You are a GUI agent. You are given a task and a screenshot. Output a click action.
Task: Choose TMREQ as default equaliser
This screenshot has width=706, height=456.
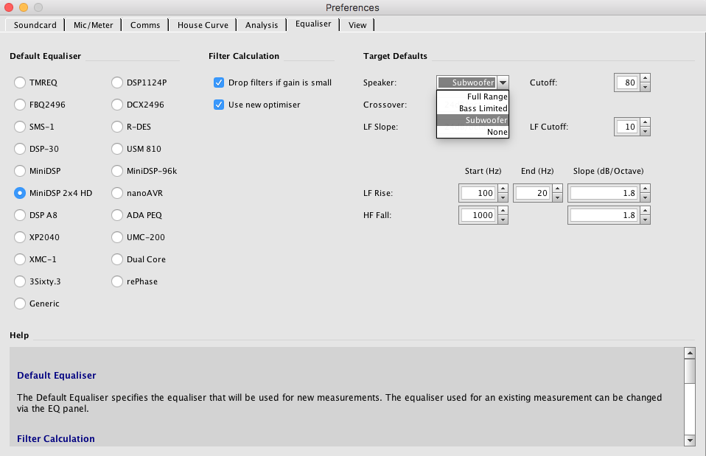point(36,83)
